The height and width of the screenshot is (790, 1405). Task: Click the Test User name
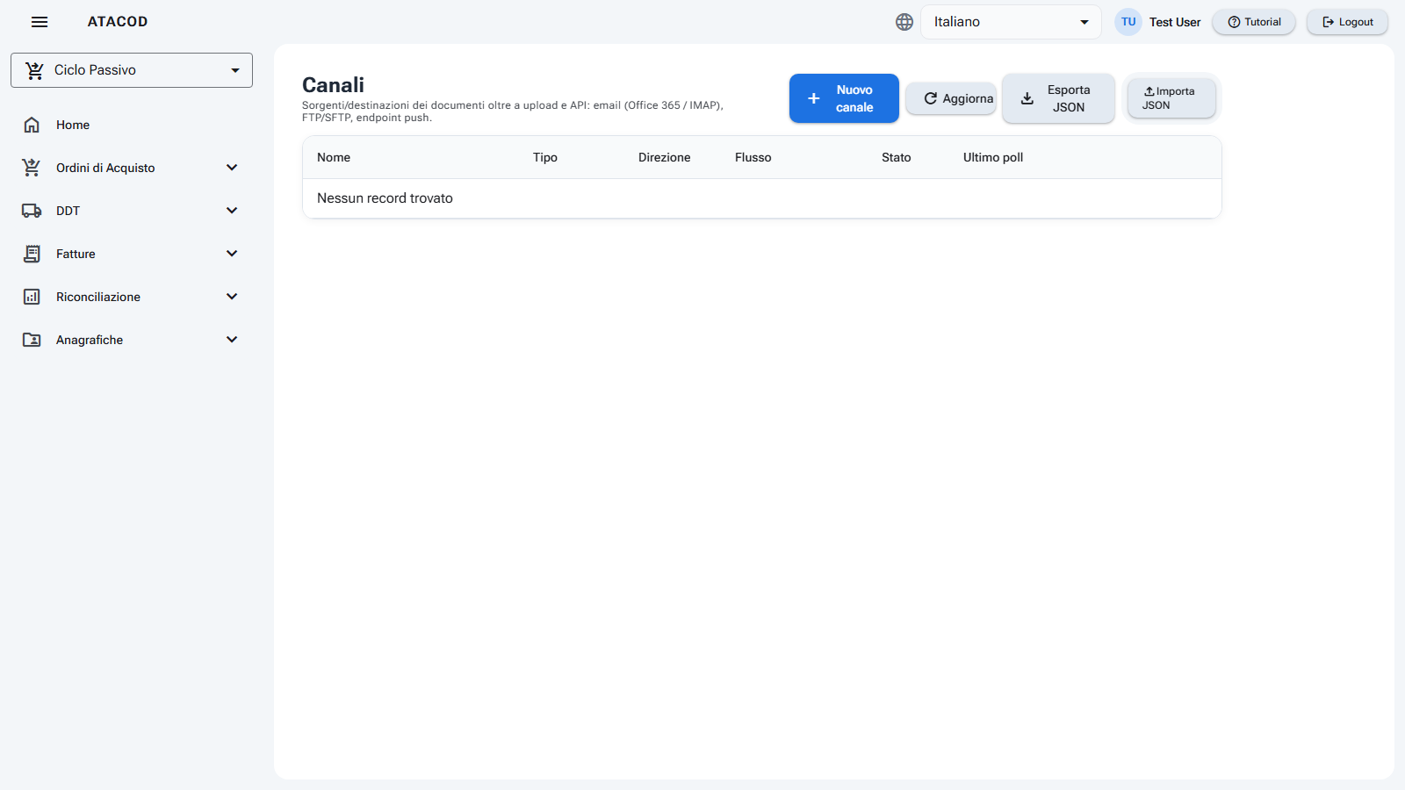point(1175,22)
